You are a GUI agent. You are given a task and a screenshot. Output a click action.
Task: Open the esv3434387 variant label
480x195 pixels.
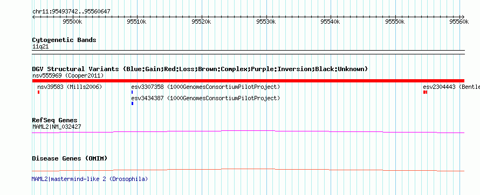click(205, 99)
